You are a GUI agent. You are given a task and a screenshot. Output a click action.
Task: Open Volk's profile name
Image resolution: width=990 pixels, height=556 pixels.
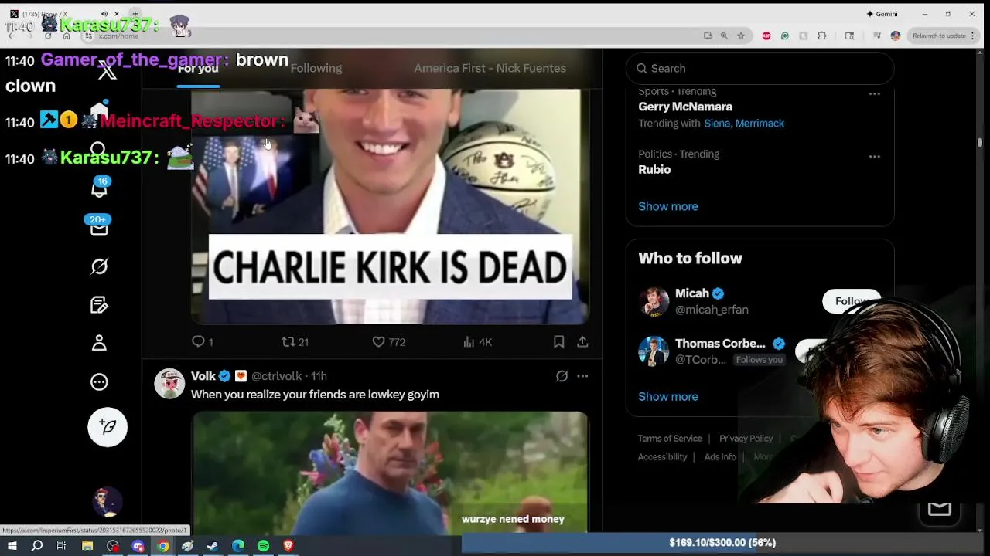[203, 376]
